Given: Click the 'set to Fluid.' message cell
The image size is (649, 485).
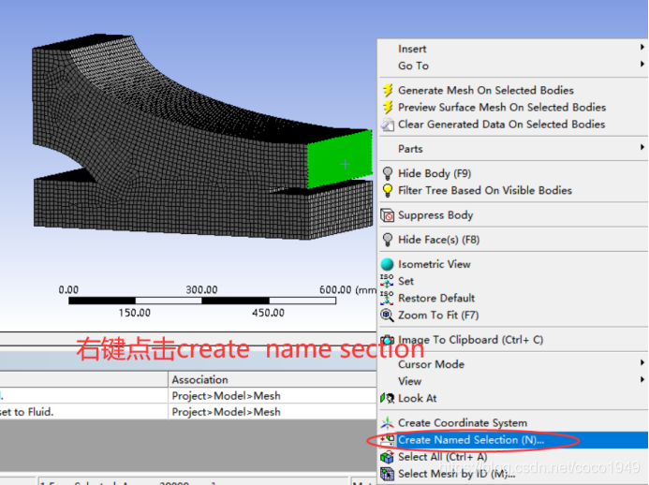Looking at the screenshot, I should pos(83,412).
